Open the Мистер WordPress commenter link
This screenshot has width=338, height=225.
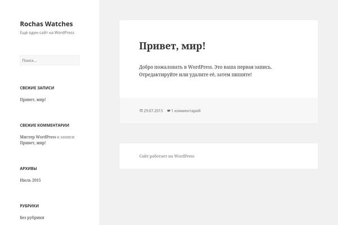tap(38, 137)
